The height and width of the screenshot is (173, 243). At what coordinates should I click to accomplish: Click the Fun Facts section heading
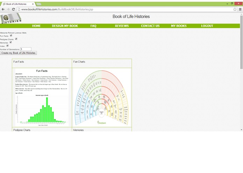click(19, 62)
